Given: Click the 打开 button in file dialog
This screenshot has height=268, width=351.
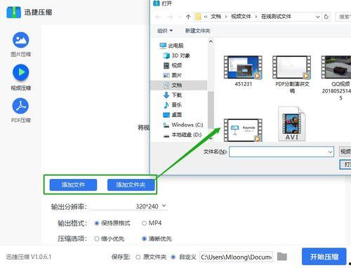Looking at the screenshot, I should [x=346, y=164].
